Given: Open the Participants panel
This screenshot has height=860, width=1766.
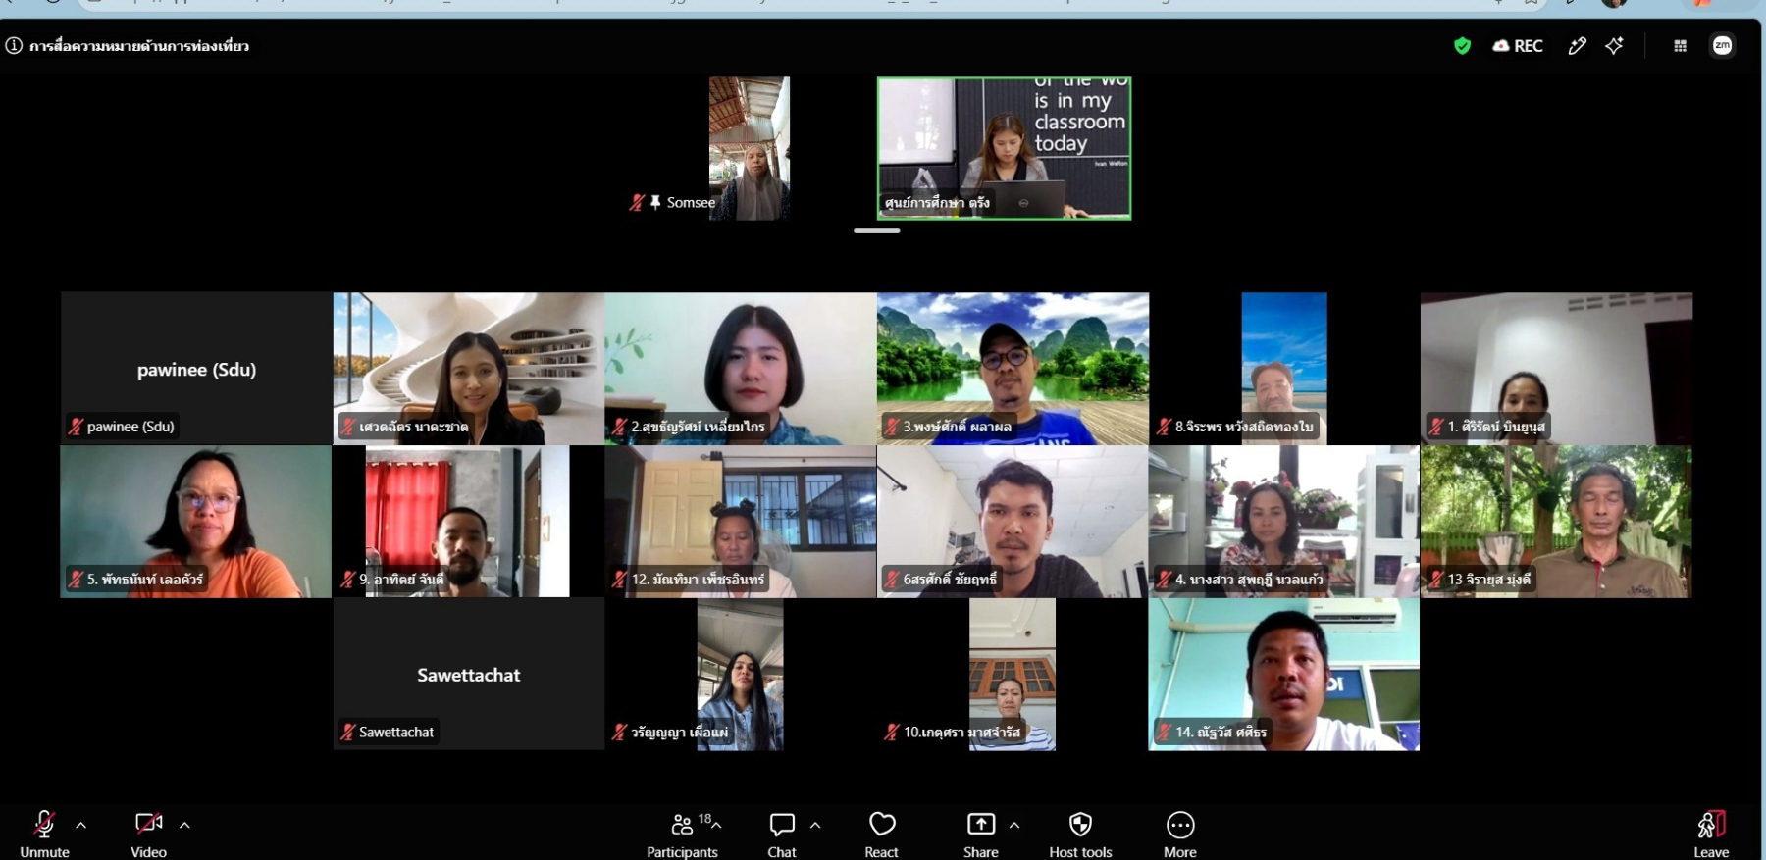Looking at the screenshot, I should 682,835.
